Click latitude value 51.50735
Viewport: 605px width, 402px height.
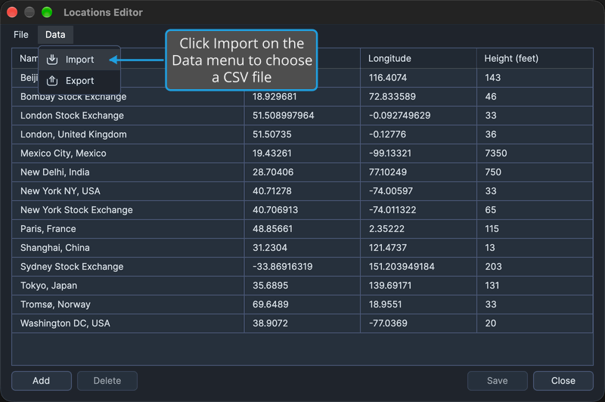(272, 135)
